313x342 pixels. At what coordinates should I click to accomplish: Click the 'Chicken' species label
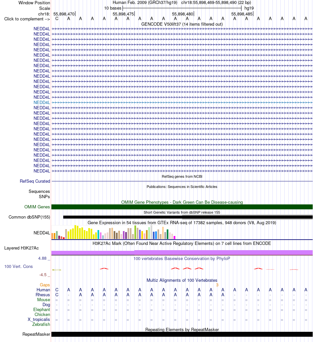(x=43, y=315)
